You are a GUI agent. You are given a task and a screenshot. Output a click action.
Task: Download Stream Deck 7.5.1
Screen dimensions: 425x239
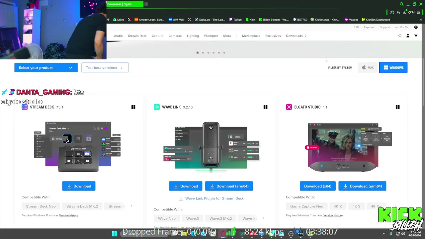coord(79,186)
